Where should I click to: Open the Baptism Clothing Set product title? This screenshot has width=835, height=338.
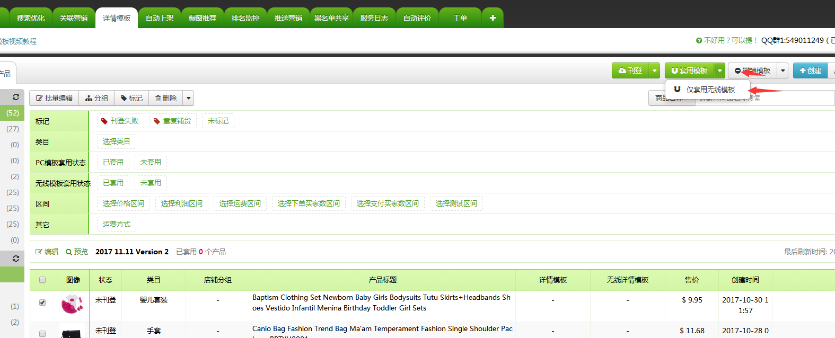click(x=381, y=303)
